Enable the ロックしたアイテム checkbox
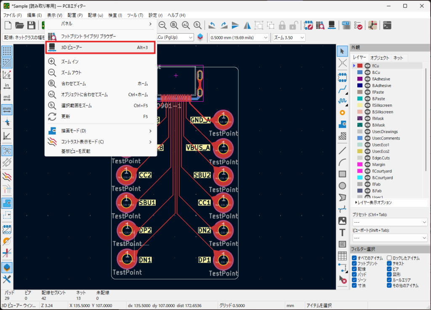This screenshot has width=431, height=310. click(389, 258)
